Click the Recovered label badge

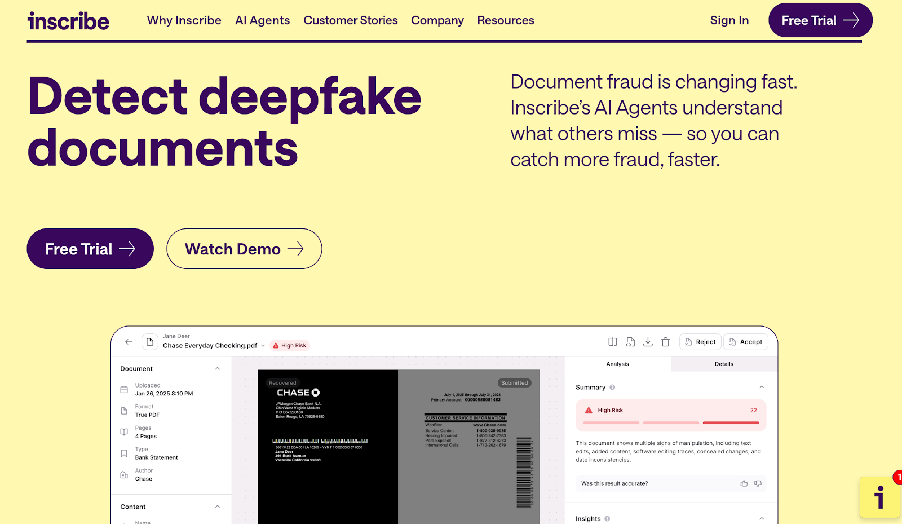(282, 383)
